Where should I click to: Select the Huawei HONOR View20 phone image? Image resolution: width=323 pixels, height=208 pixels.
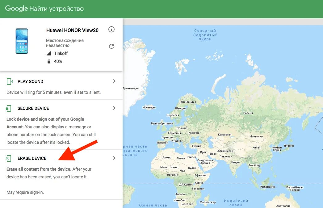(x=22, y=41)
